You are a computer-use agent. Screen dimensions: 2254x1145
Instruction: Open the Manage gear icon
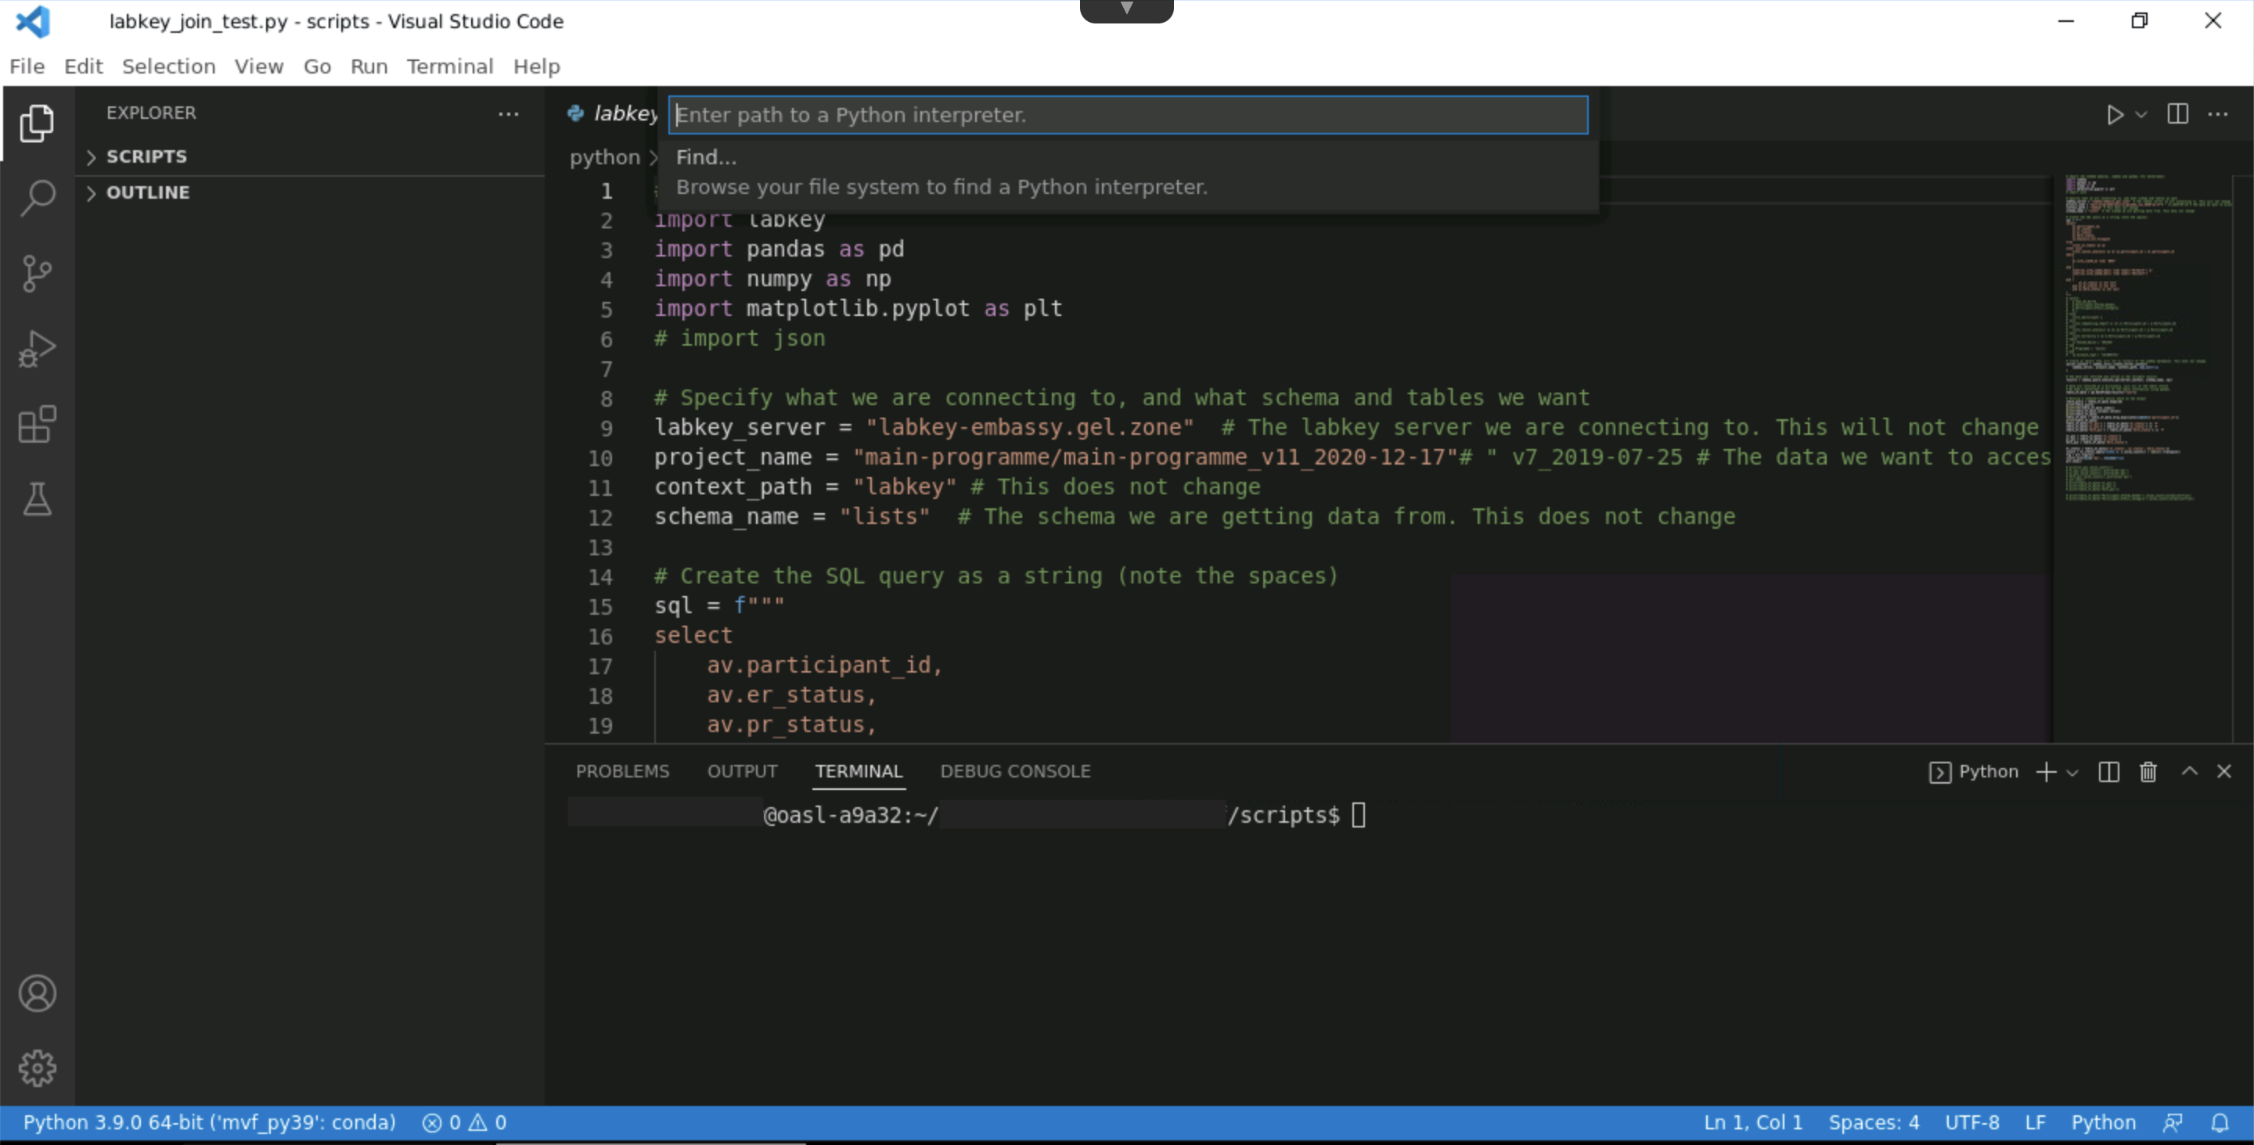[x=37, y=1068]
